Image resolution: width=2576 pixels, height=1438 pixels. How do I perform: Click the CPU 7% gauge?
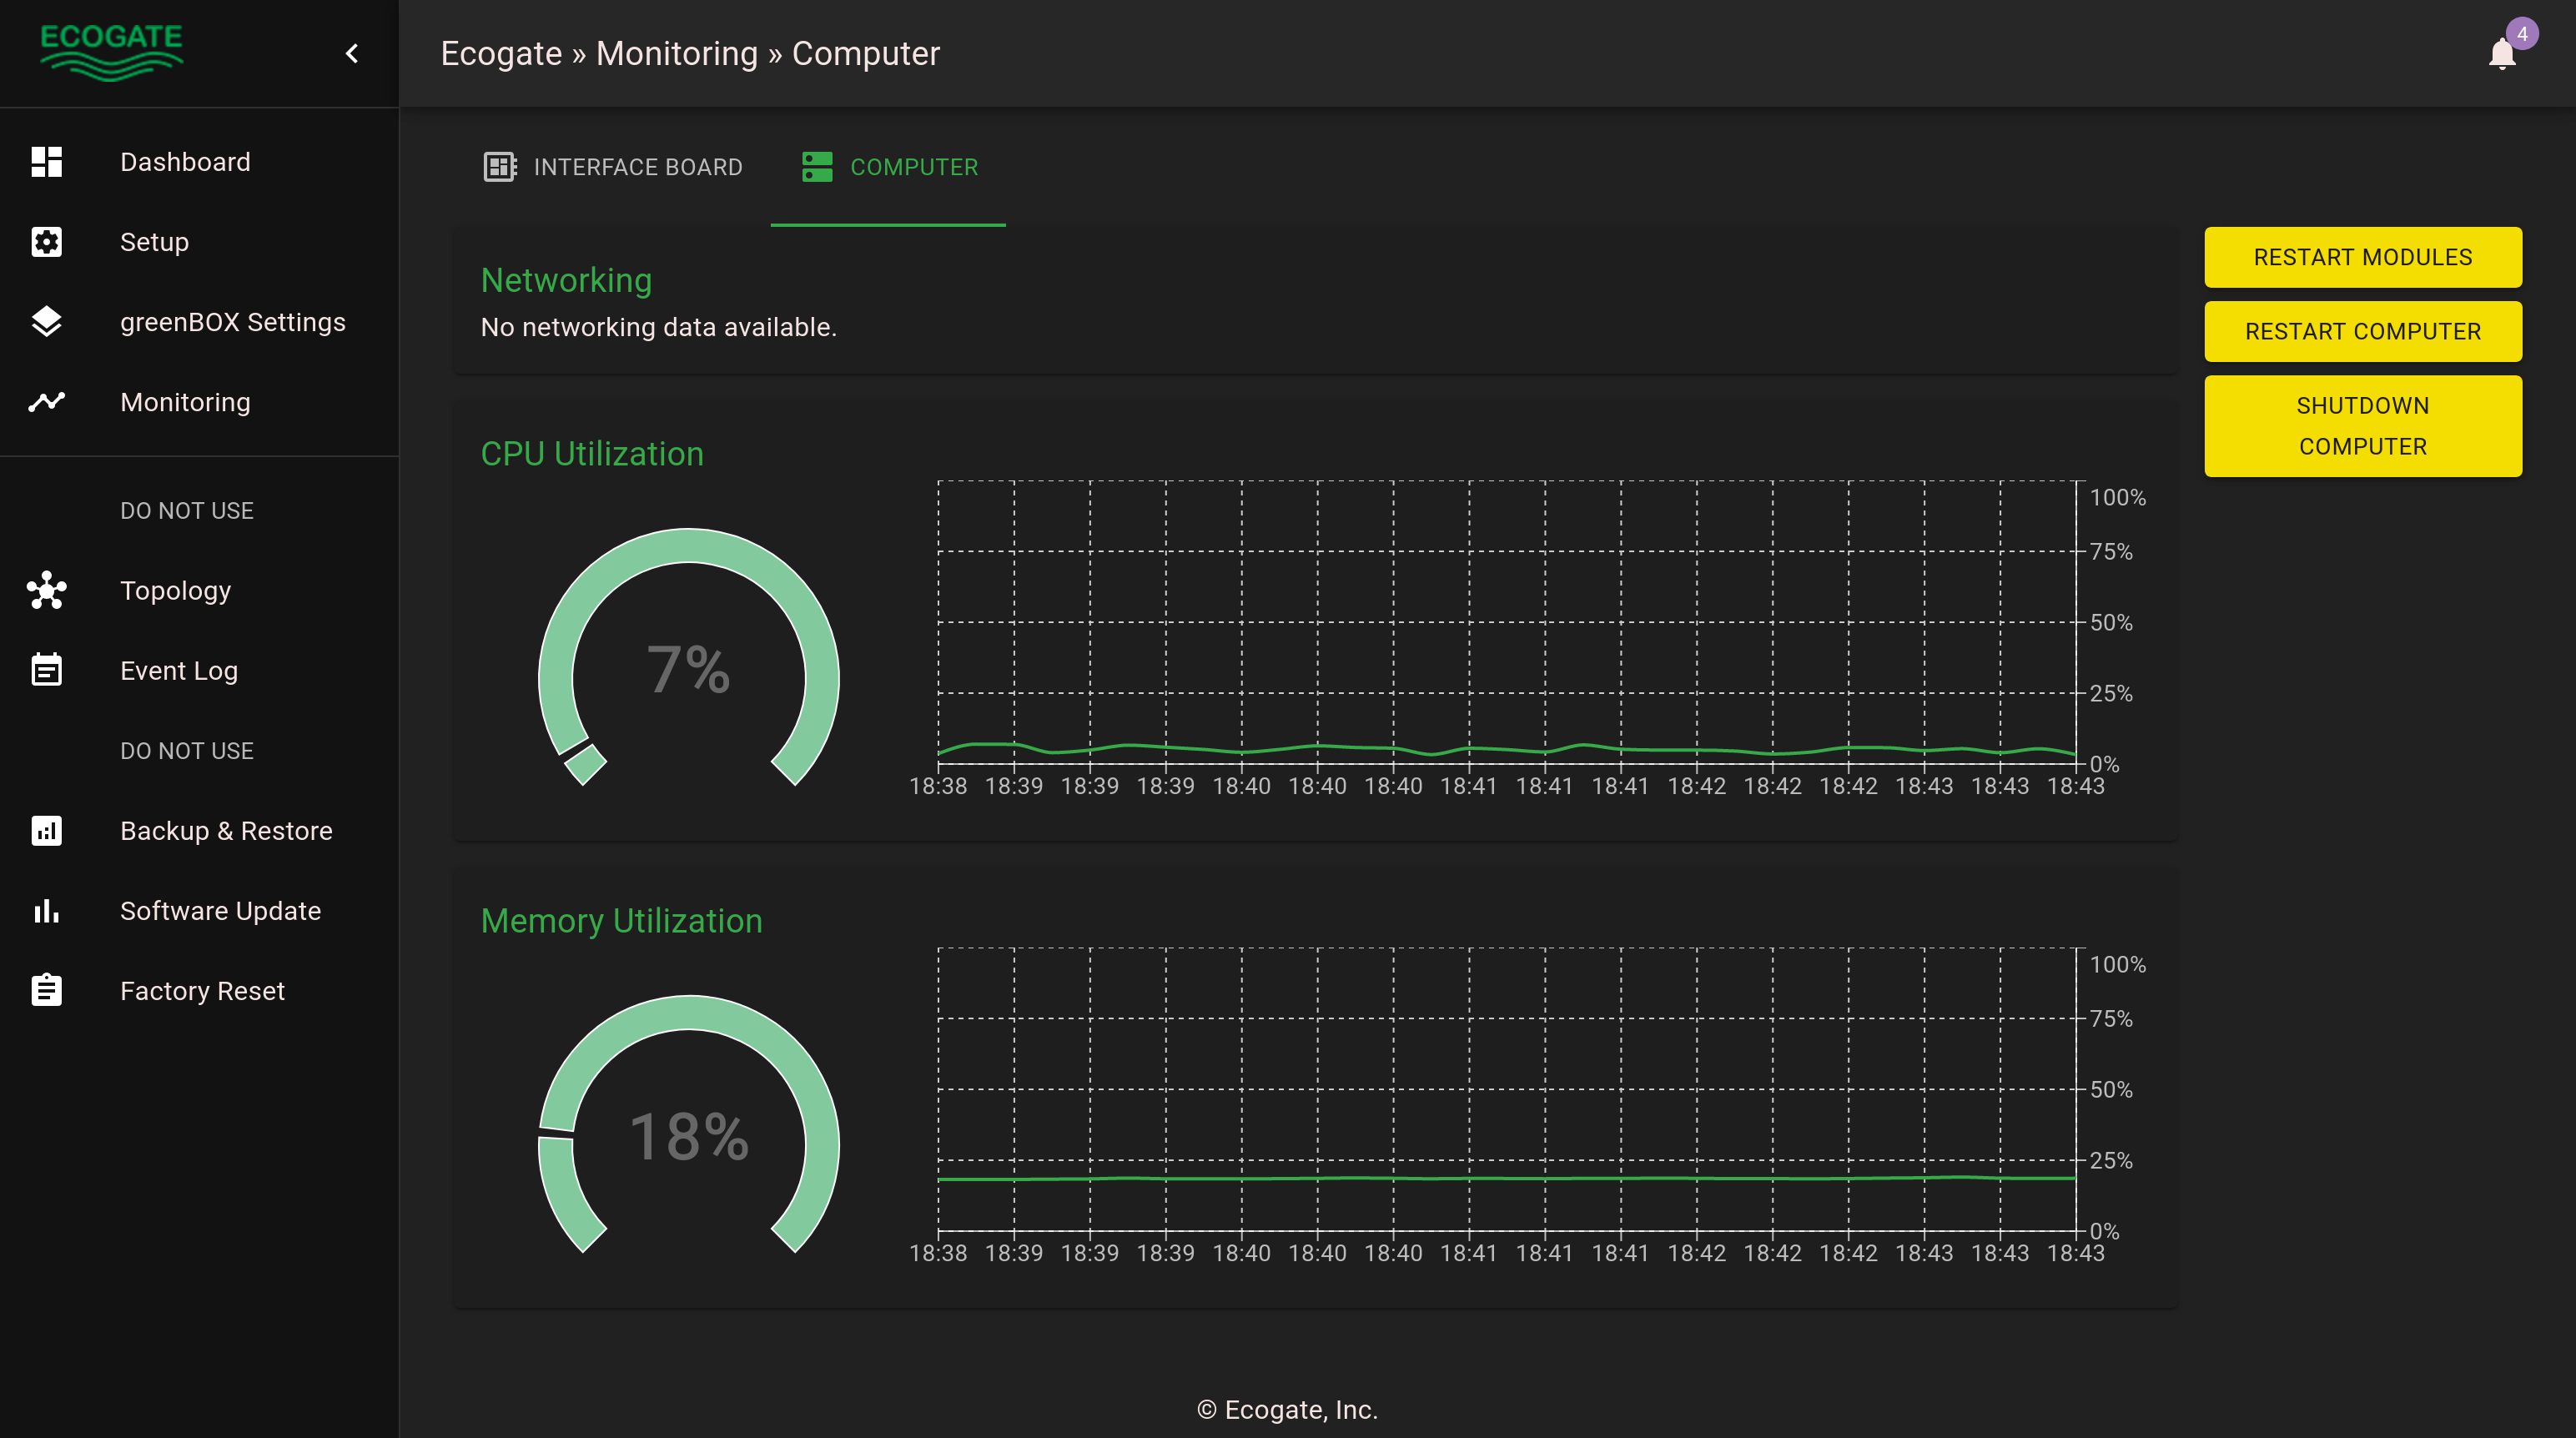688,658
